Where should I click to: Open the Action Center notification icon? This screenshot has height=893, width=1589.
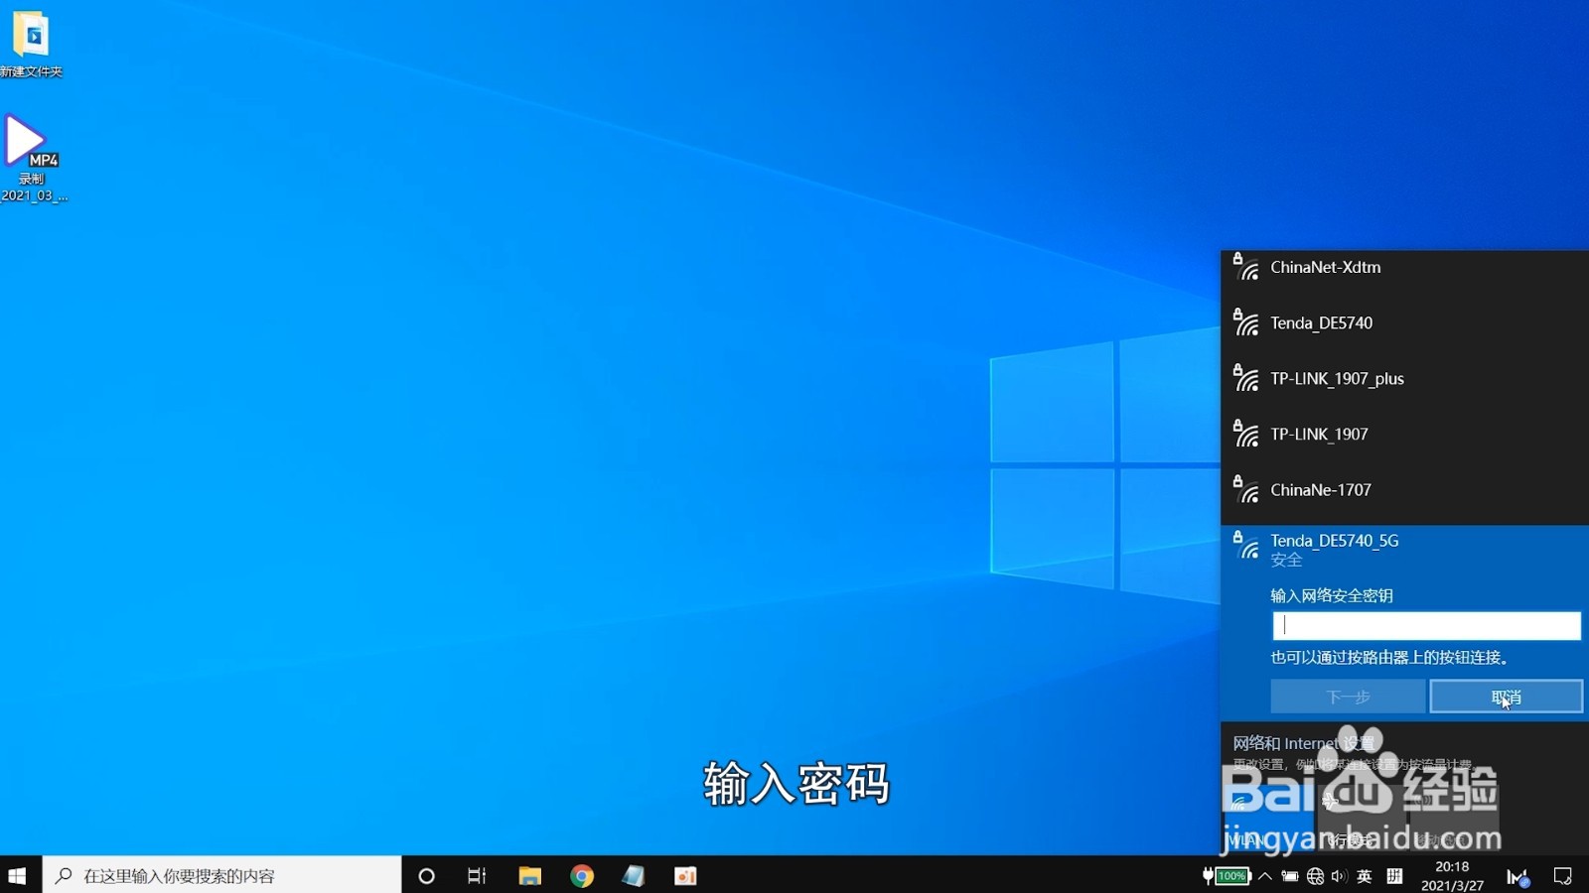[1562, 875]
